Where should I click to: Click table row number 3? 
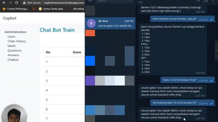[64, 81]
